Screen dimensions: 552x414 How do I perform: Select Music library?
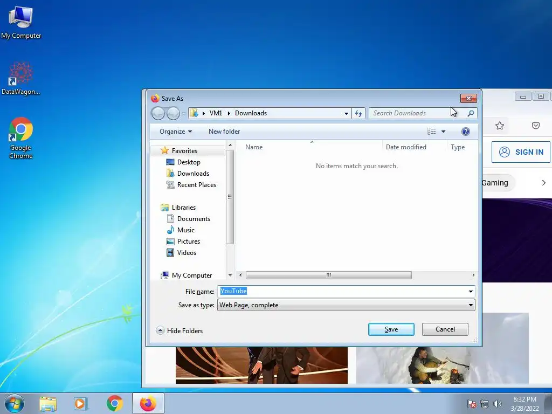point(185,230)
